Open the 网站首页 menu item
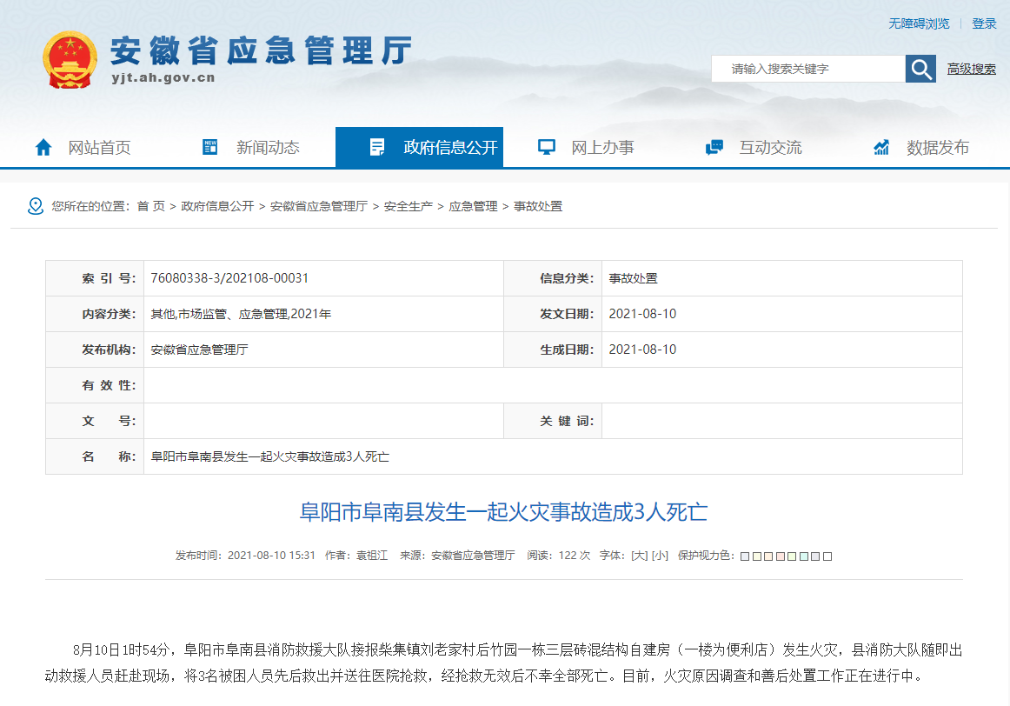The height and width of the screenshot is (706, 1010). [x=99, y=148]
